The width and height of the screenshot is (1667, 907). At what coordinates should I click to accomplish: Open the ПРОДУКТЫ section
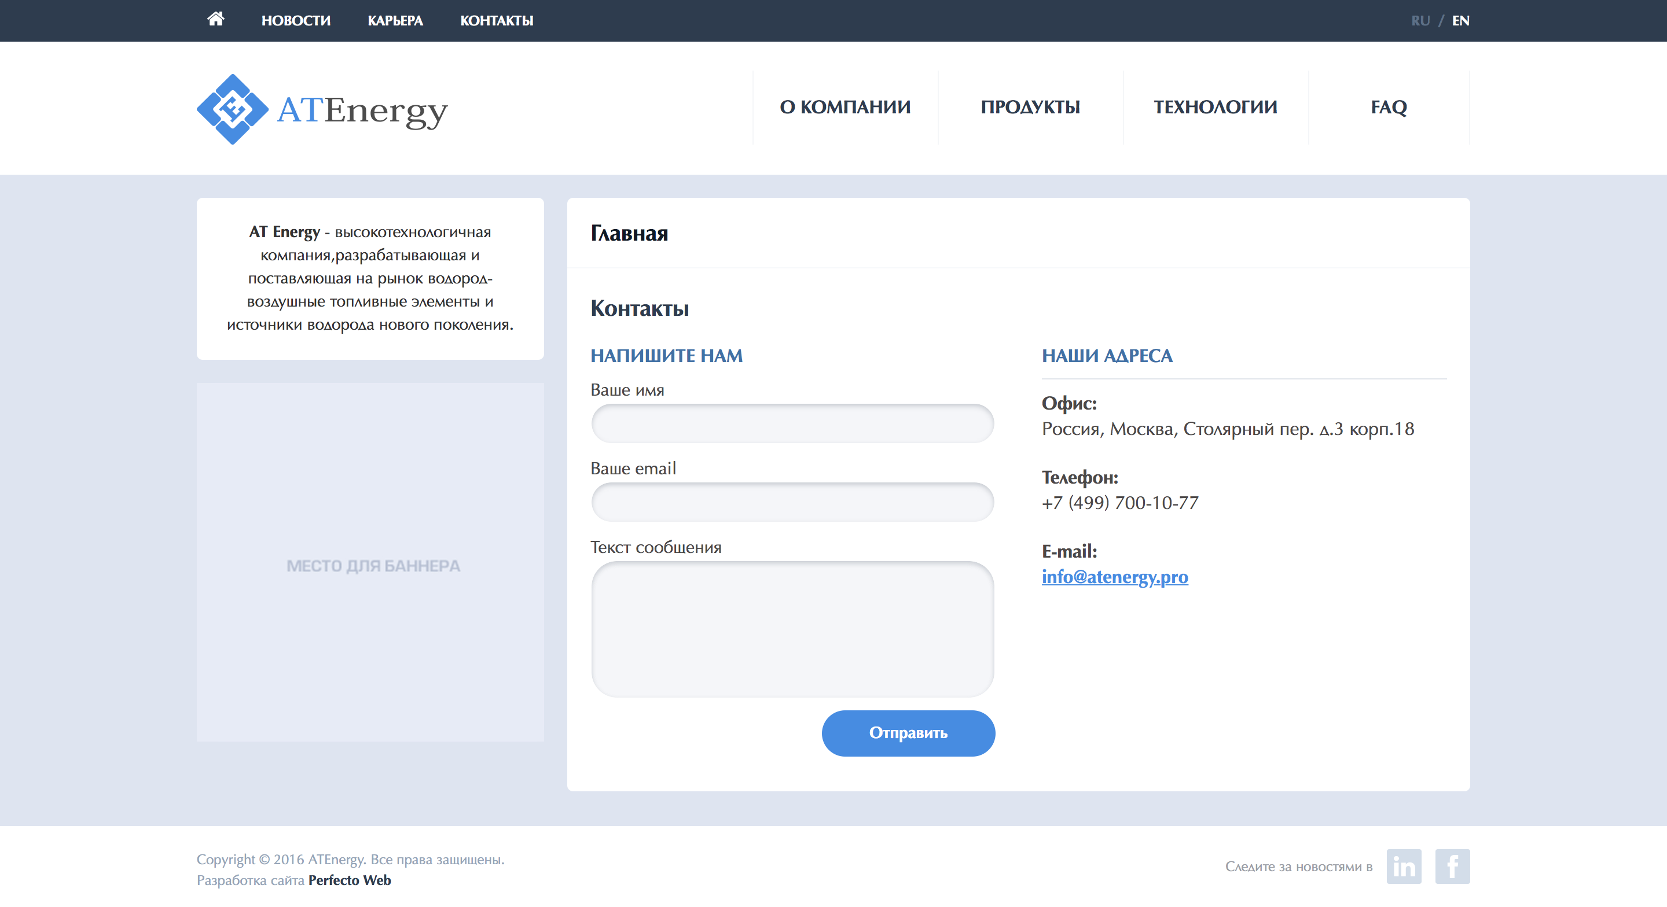click(x=1030, y=108)
